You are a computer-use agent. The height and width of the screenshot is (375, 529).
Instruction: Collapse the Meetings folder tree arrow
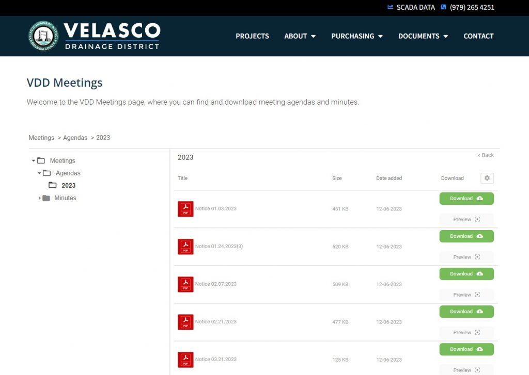tap(34, 161)
